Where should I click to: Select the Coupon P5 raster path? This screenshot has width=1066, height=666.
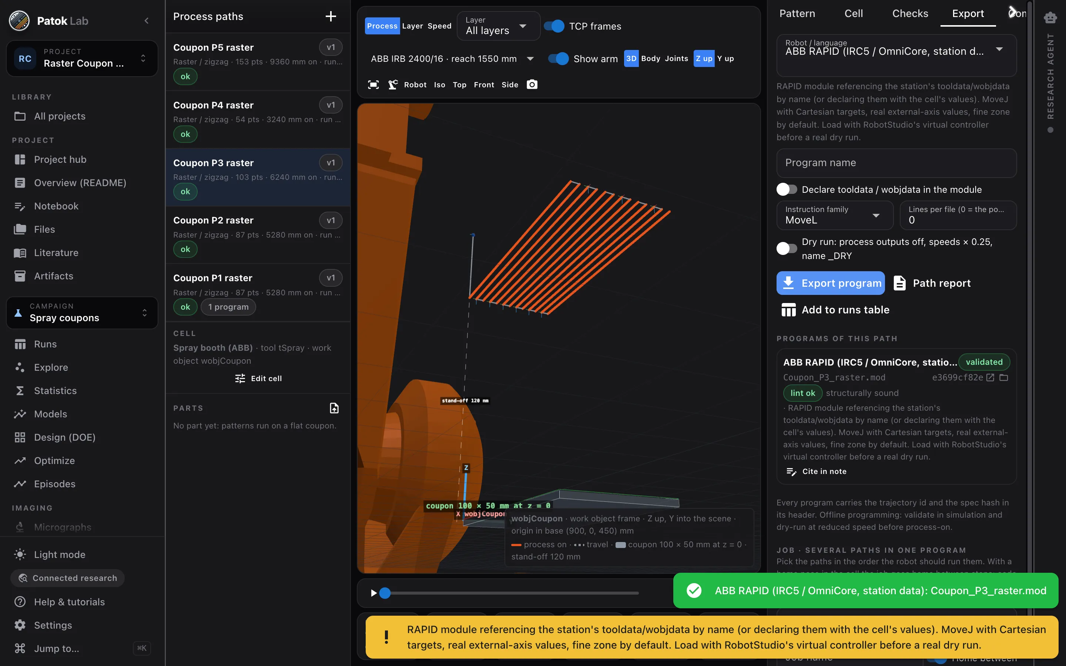coord(258,62)
